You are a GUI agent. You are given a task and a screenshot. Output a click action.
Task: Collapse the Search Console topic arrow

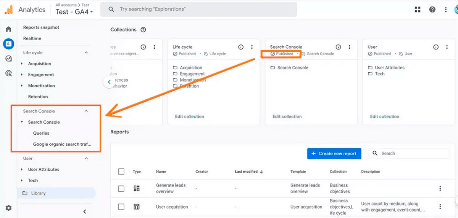tap(22, 122)
